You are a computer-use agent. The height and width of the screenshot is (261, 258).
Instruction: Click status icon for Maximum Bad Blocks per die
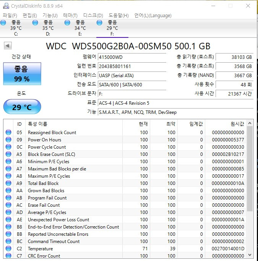coord(8,169)
